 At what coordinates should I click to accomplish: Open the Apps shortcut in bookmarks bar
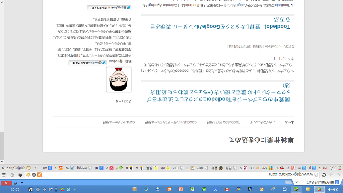pos(336,168)
